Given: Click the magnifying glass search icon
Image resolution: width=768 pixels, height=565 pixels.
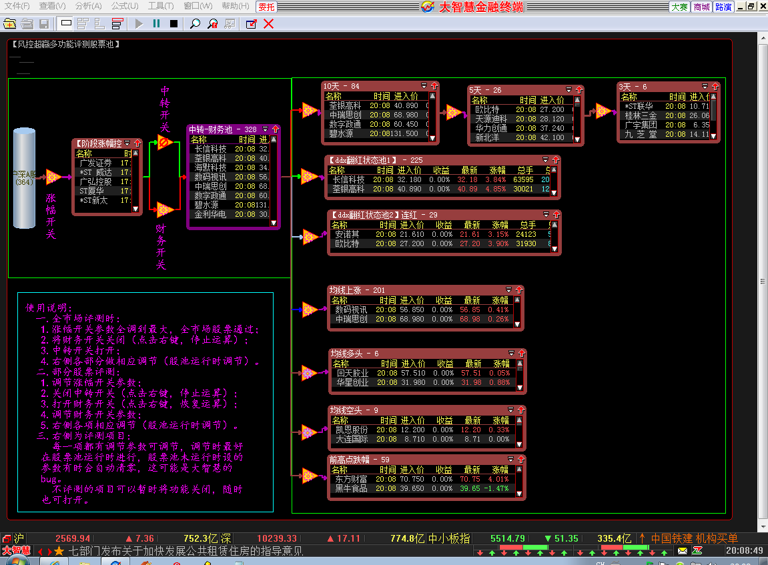Looking at the screenshot, I should tap(195, 23).
